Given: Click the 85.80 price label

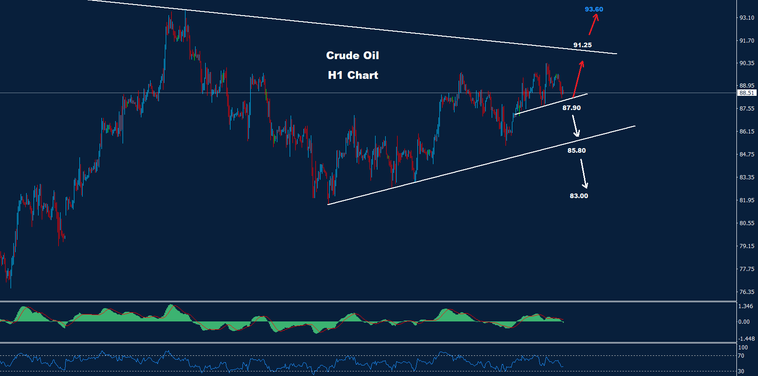Looking at the screenshot, I should click(576, 150).
